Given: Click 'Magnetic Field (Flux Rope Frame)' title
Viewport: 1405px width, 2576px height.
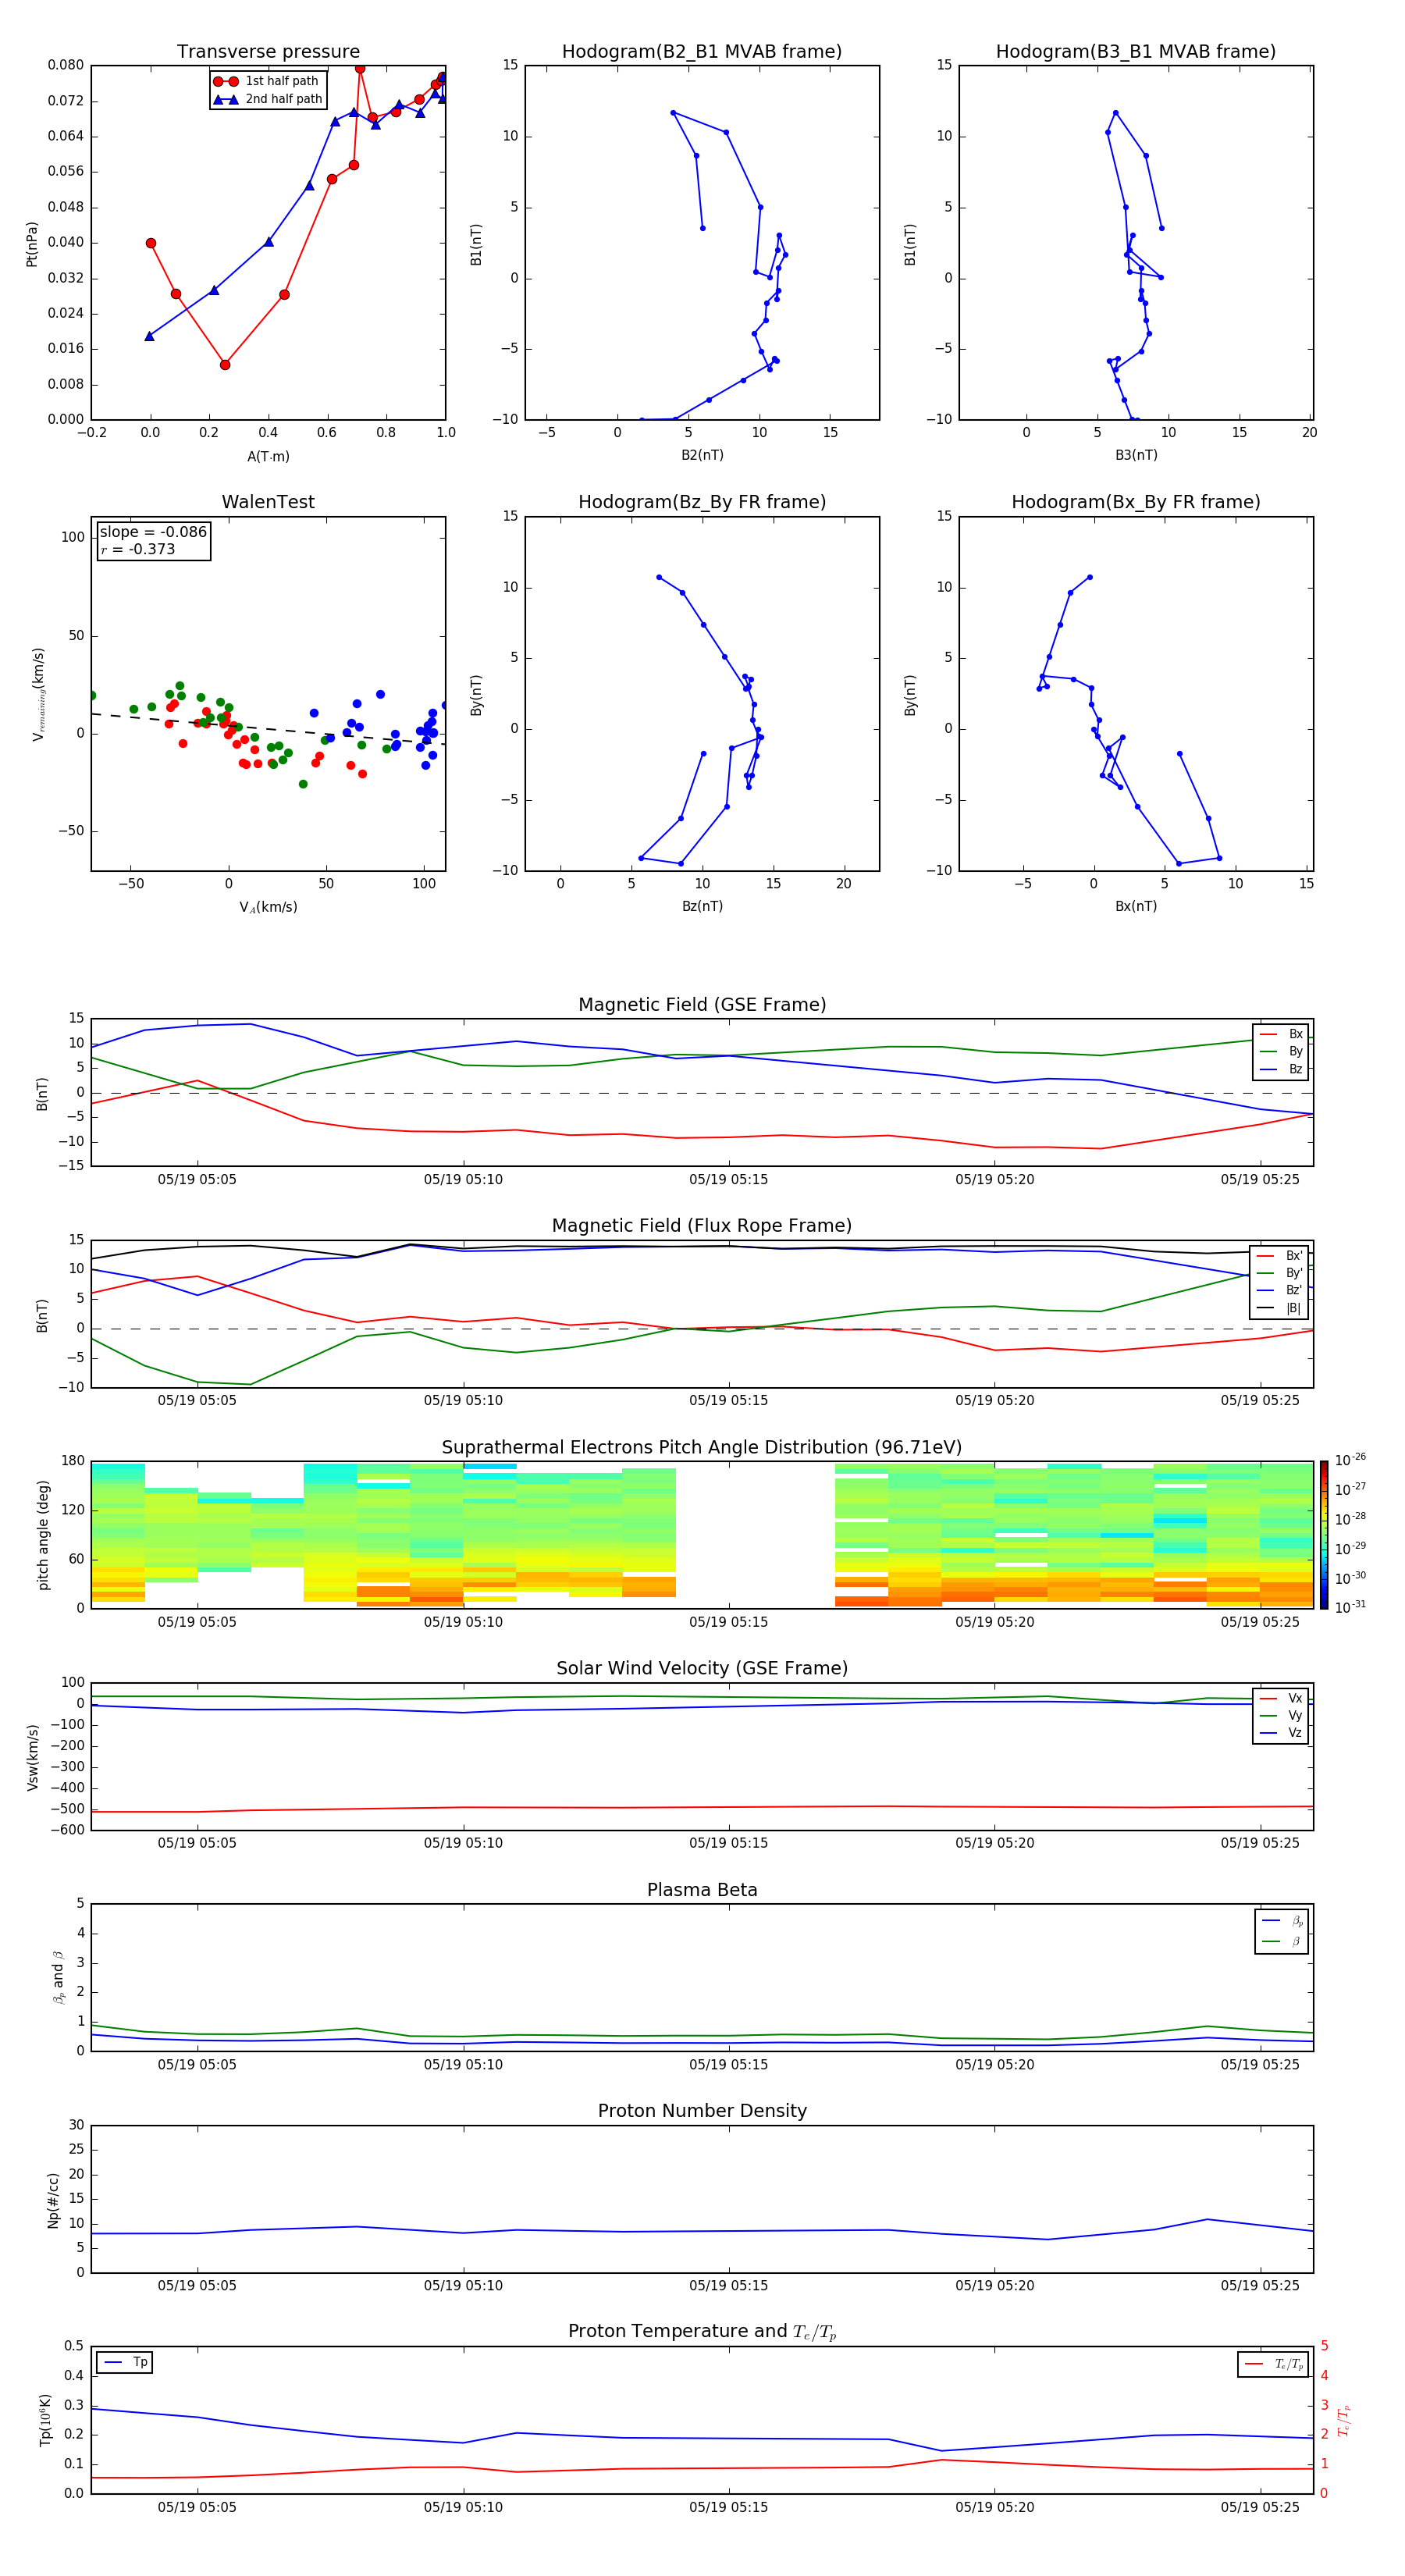Looking at the screenshot, I should point(702,1226).
